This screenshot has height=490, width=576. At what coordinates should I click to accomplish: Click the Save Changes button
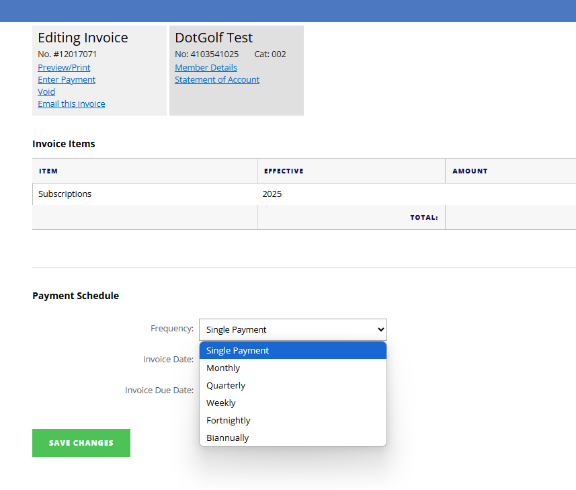pyautogui.click(x=81, y=443)
